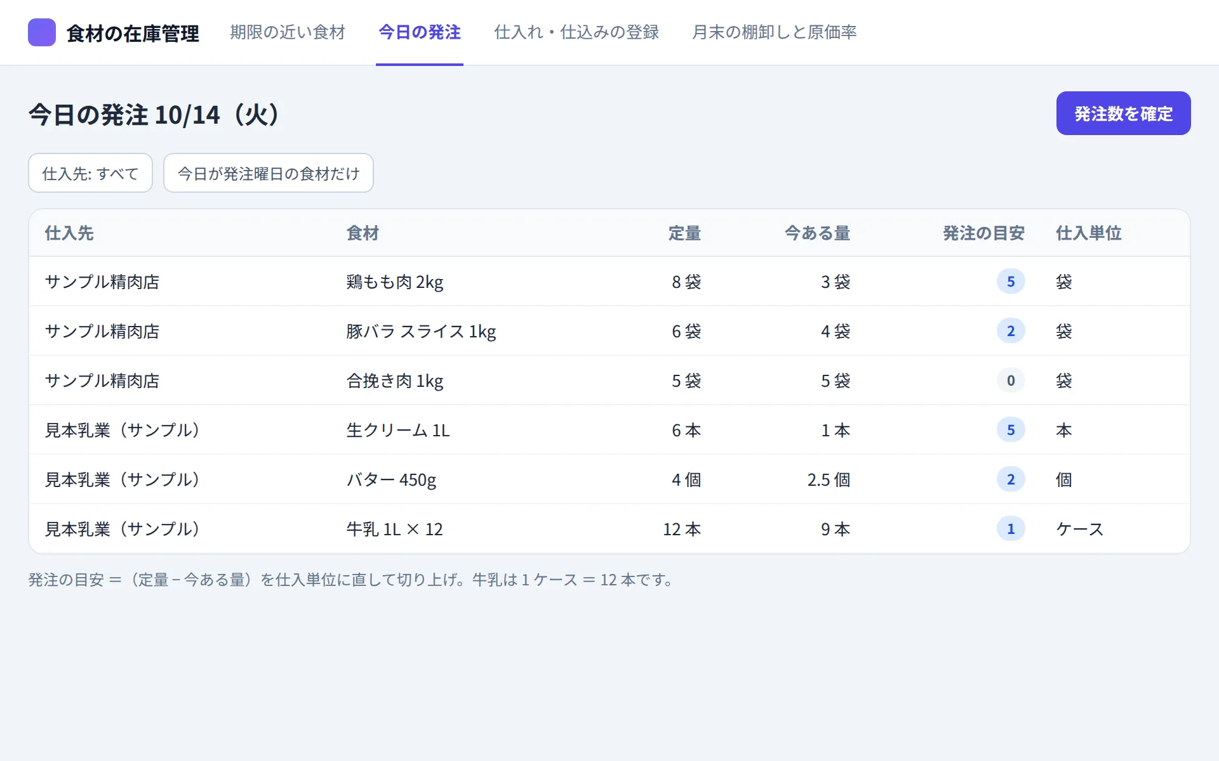This screenshot has width=1219, height=761.
Task: Click 12 本 standard amount for 牛乳
Action: click(682, 529)
